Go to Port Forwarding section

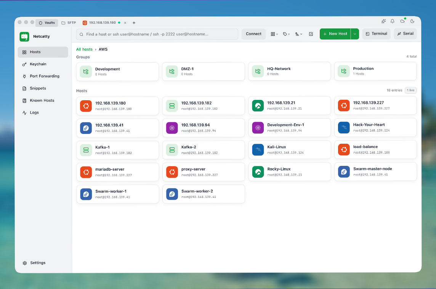tap(44, 76)
